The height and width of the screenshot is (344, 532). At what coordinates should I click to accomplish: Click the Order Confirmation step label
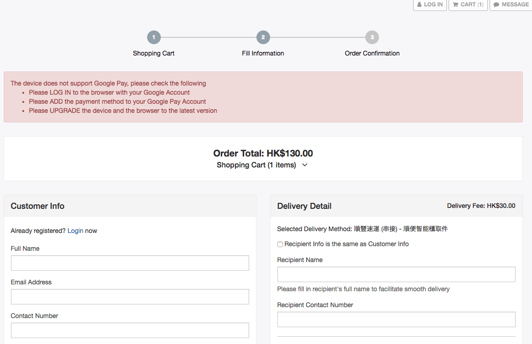point(372,53)
